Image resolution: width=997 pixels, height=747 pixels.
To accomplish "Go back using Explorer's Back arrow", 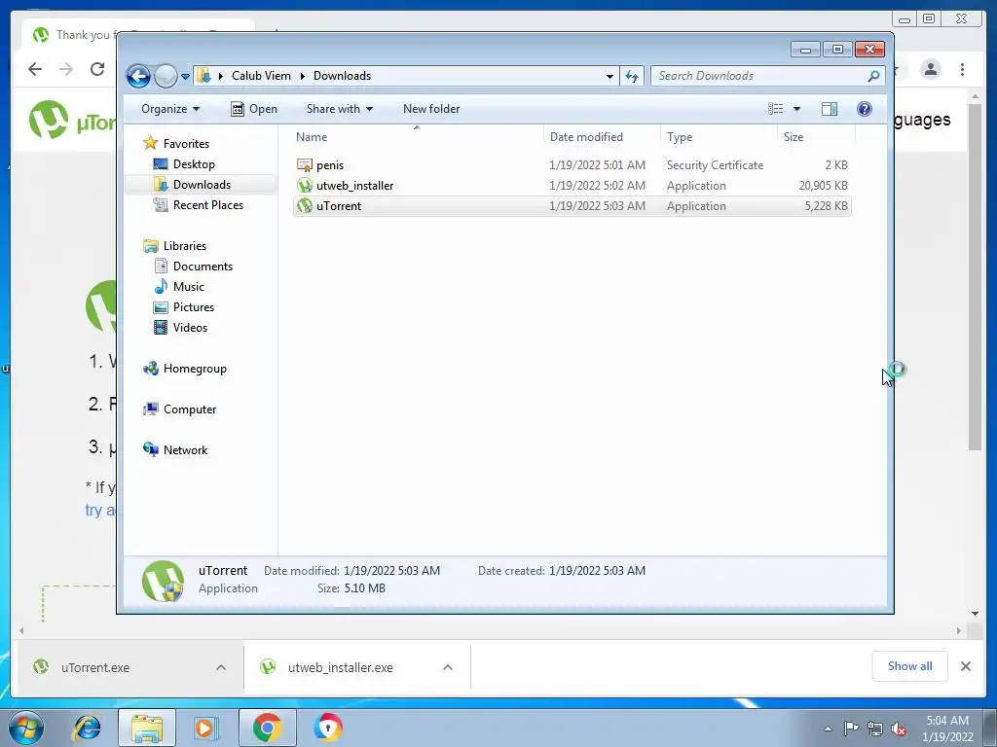I will pos(138,76).
